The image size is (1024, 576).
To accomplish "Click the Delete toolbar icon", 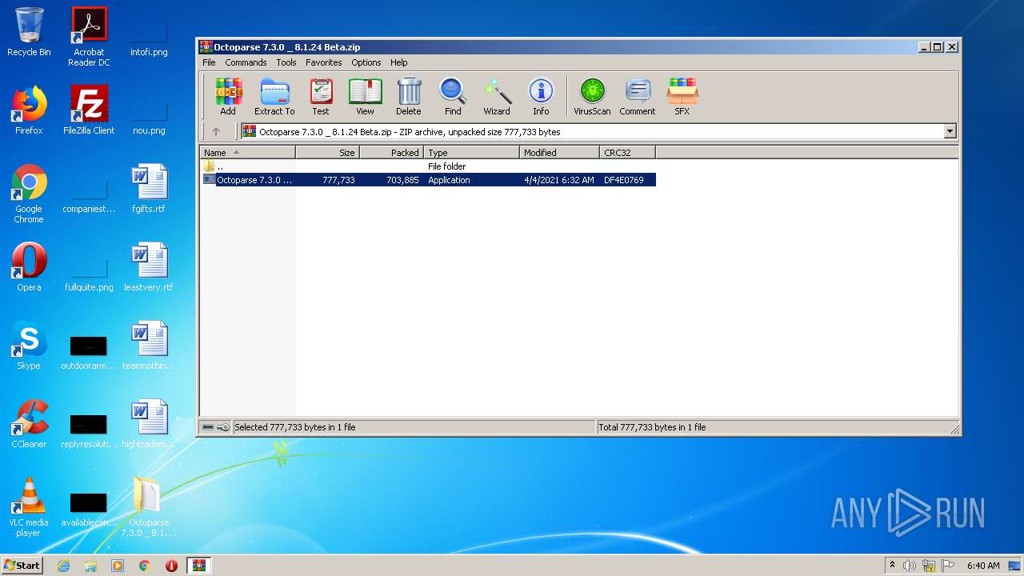I will [x=409, y=97].
